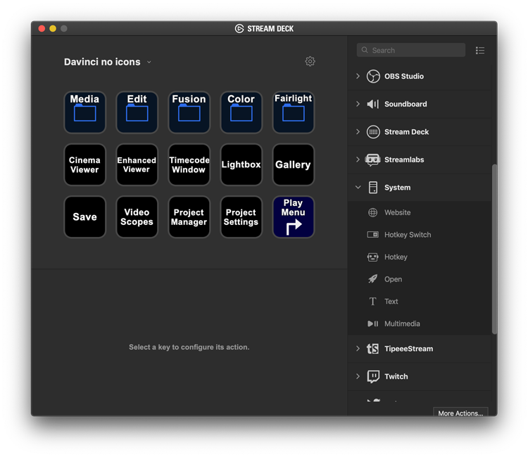The width and height of the screenshot is (528, 457).
Task: Click the Hotkey Switch toggle icon
Action: tap(372, 235)
